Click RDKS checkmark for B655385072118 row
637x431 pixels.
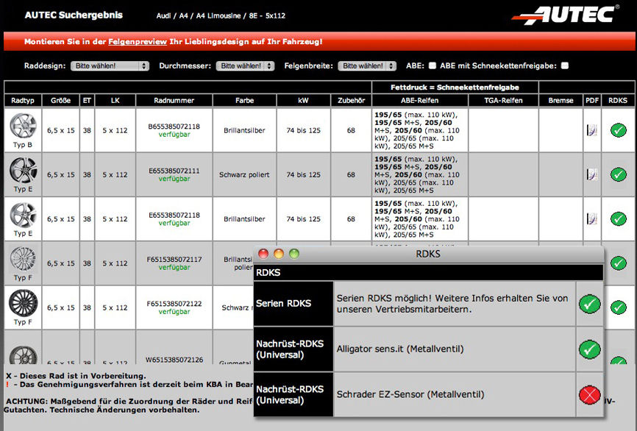tap(619, 130)
